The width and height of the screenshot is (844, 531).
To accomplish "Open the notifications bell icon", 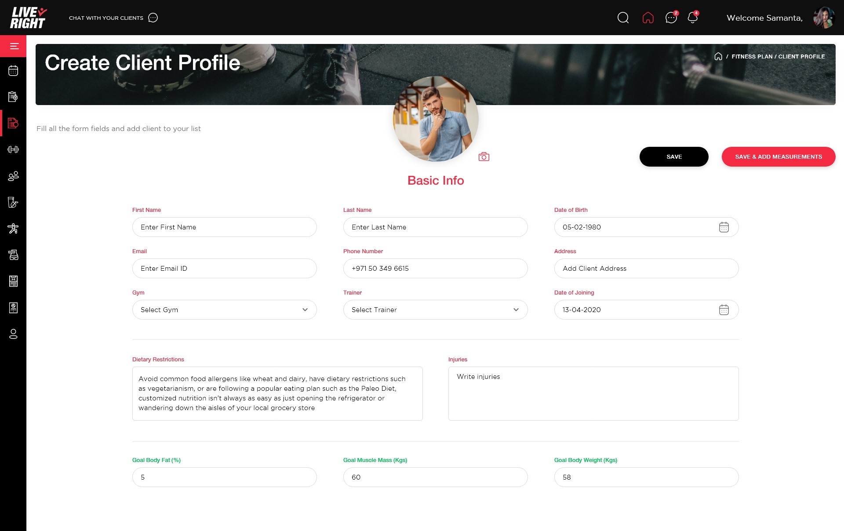I will 693,18.
